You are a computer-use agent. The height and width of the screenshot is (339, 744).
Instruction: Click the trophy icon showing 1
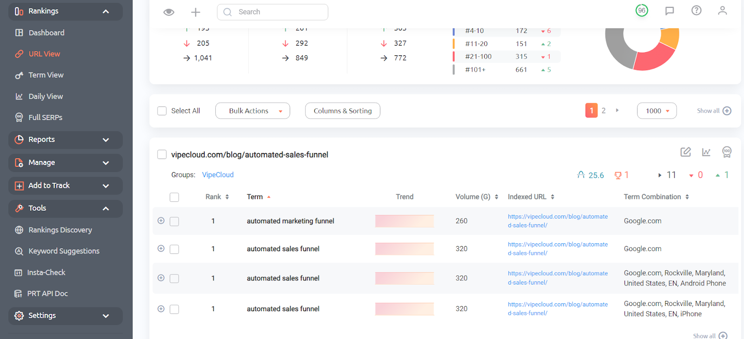pos(618,175)
